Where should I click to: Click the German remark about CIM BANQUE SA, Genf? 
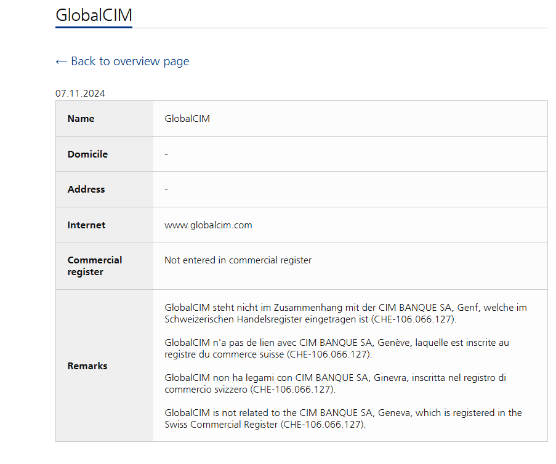(345, 313)
